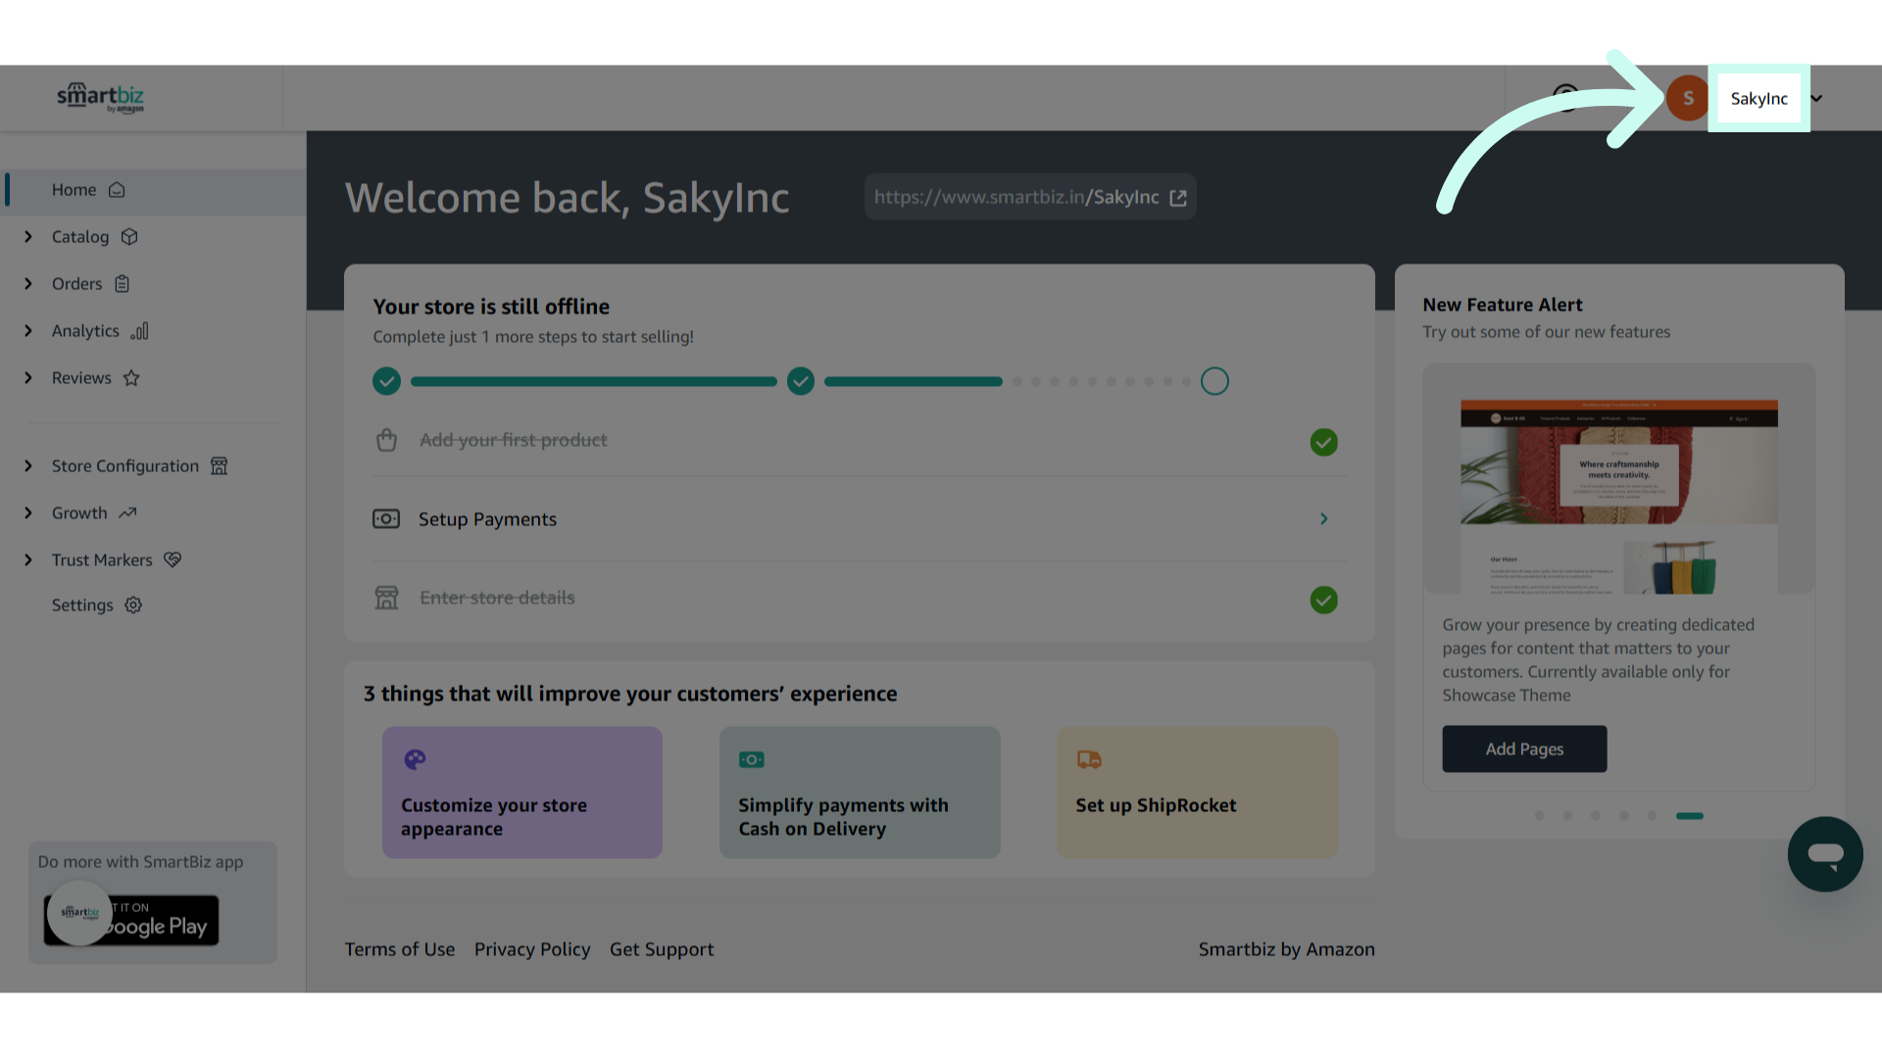
Task: Expand the Growth menu chevron
Action: [x=28, y=513]
